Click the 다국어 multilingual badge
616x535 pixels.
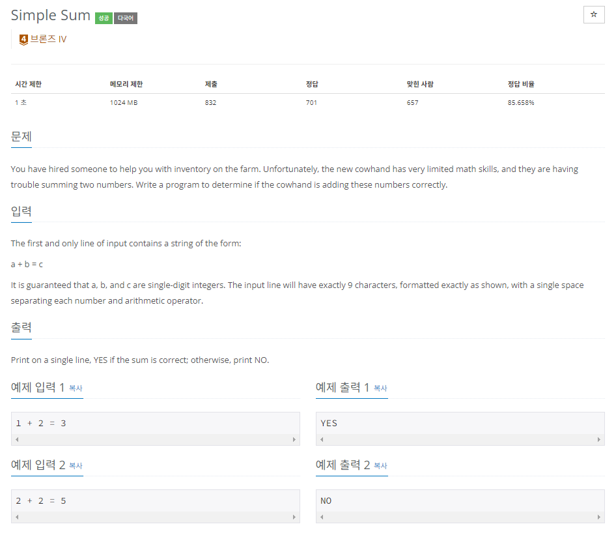pyautogui.click(x=125, y=18)
